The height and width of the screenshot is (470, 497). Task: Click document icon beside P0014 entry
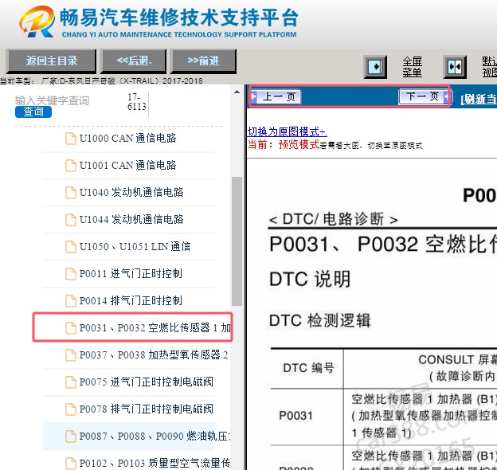pyautogui.click(x=71, y=301)
